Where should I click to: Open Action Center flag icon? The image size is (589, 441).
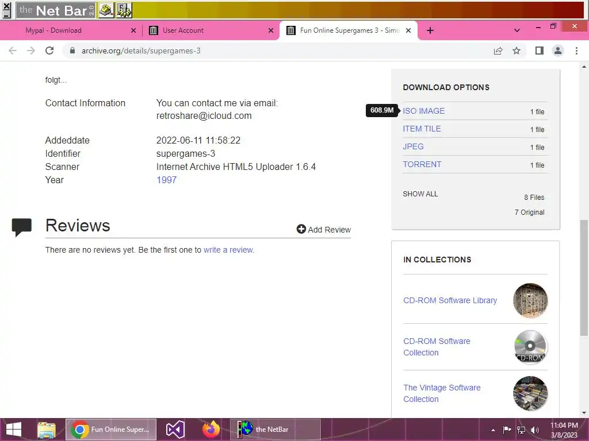(x=507, y=430)
